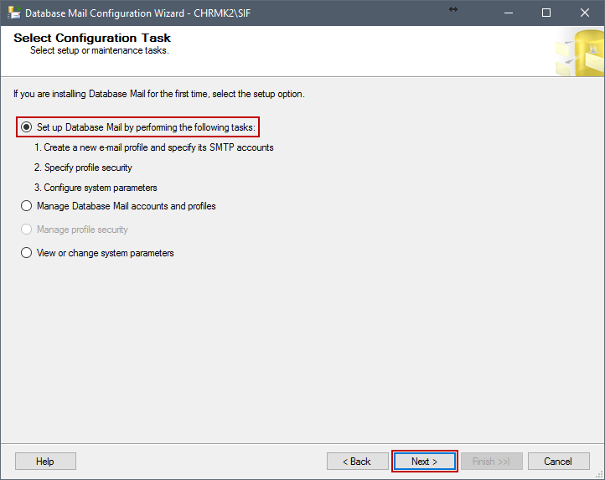This screenshot has width=605, height=480.
Task: Click the step 1 Create new e-mail profile text
Action: [154, 147]
